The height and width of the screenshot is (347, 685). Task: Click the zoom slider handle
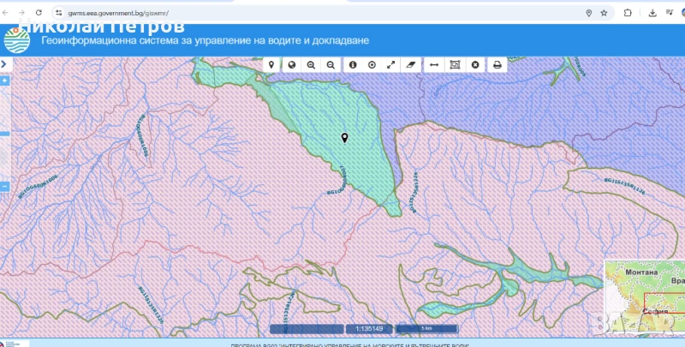4,134
